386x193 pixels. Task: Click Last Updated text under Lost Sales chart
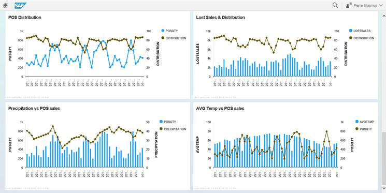click(x=215, y=97)
